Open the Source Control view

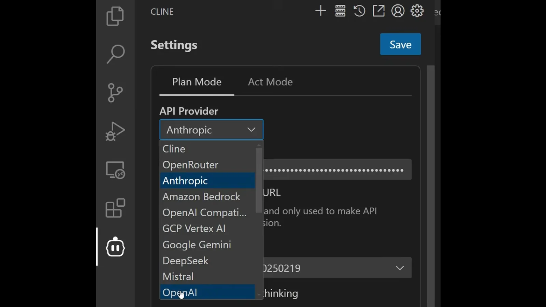(115, 92)
